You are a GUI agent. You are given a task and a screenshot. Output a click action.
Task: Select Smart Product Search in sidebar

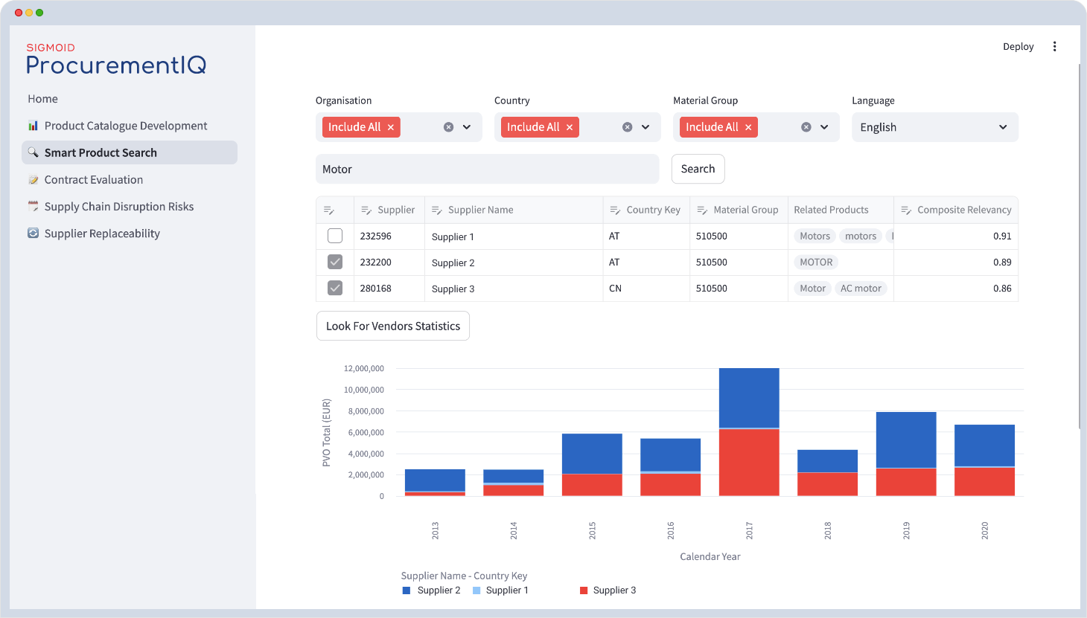pos(101,152)
